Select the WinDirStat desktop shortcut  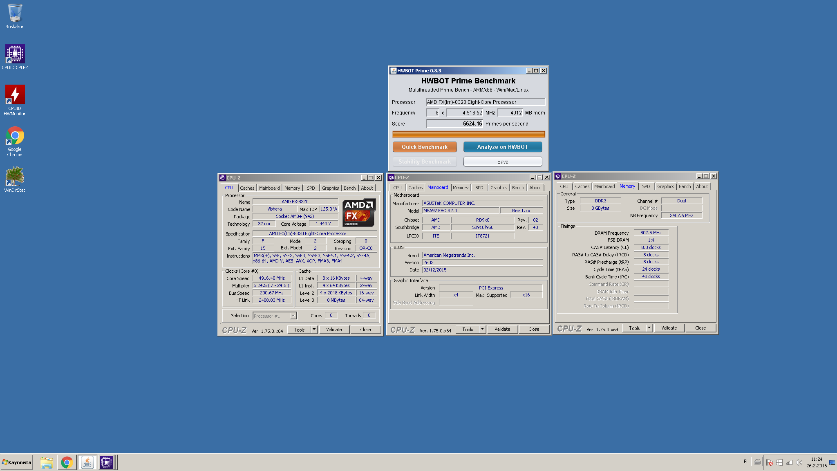click(15, 179)
